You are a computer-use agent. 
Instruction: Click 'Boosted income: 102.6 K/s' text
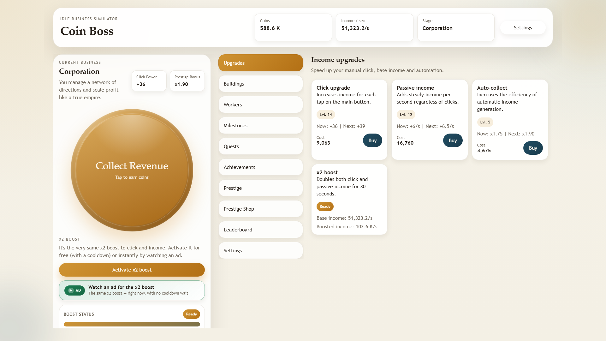tap(347, 227)
